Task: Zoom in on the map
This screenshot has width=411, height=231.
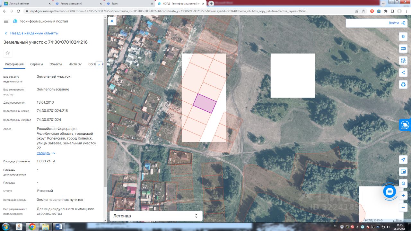Action: coord(403,195)
